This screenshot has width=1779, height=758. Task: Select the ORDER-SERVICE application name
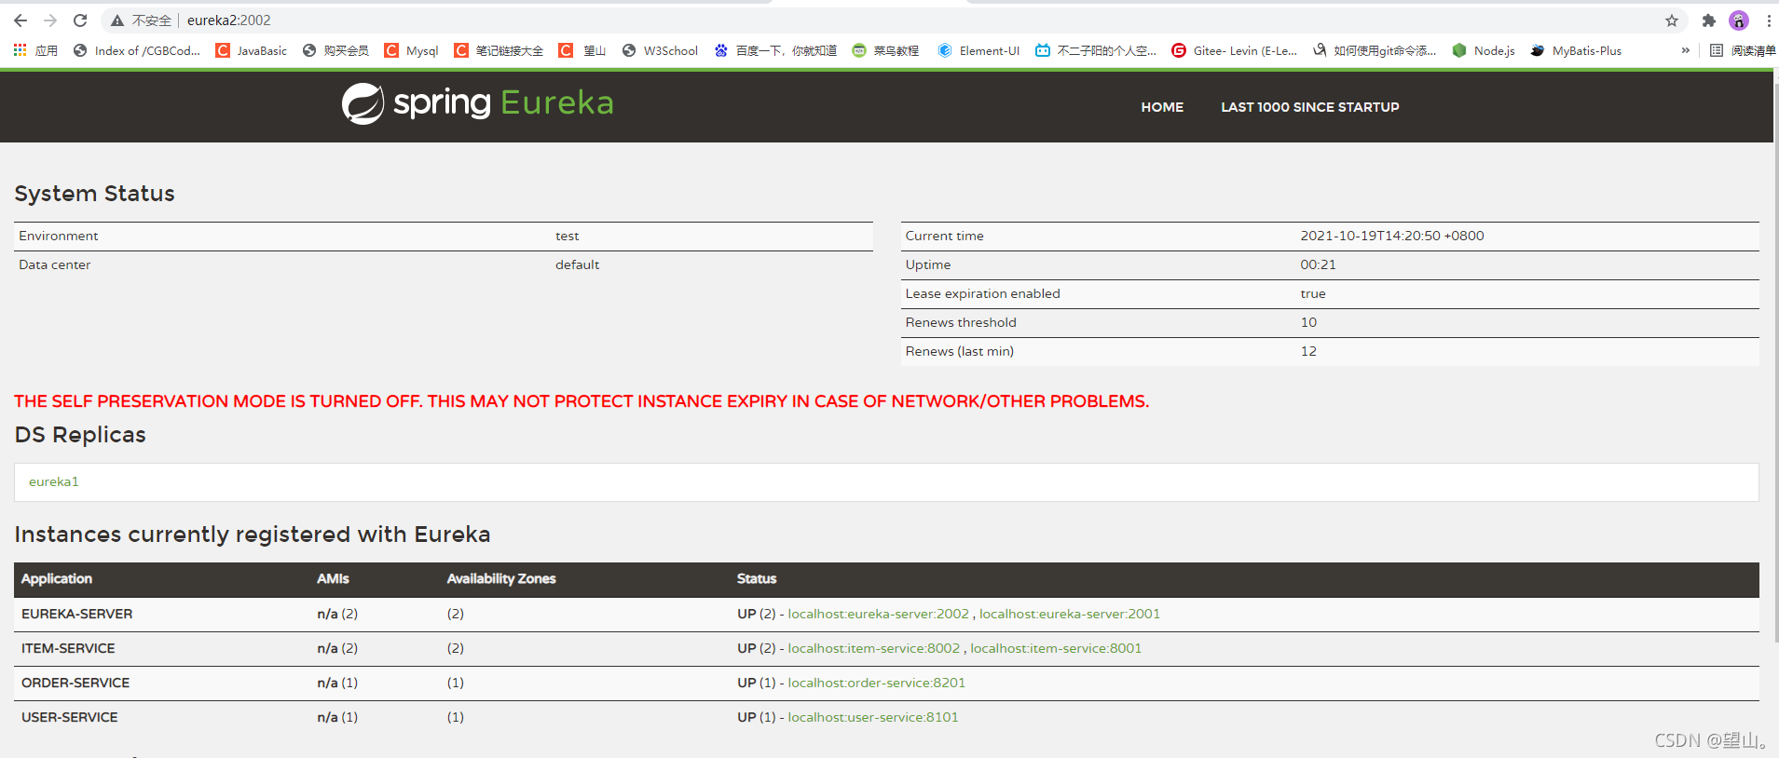click(75, 683)
